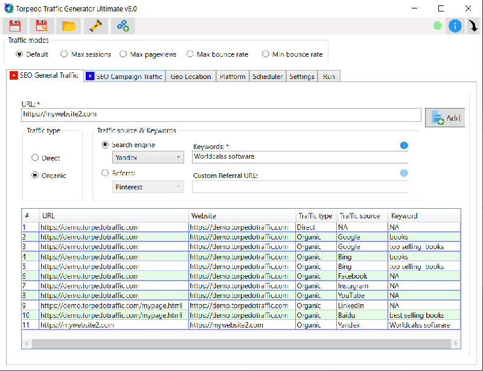This screenshot has width=483, height=371.
Task: Click the info icon beside Keywords field
Action: click(x=404, y=145)
